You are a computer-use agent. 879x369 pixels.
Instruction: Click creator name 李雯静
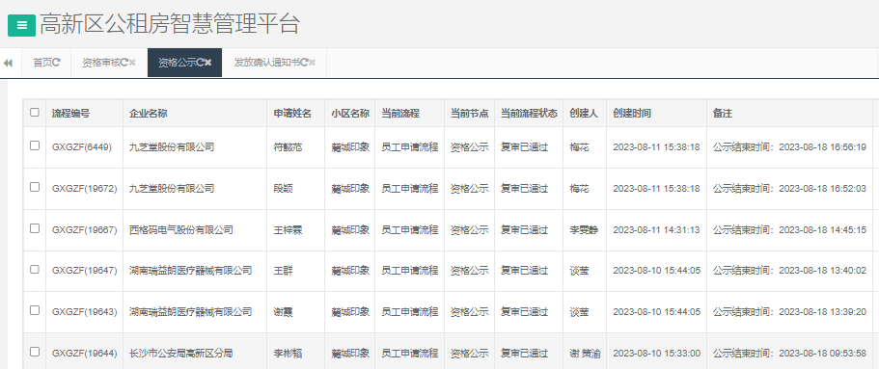click(584, 229)
